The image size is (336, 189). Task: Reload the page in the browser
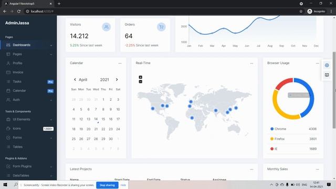click(x=19, y=12)
